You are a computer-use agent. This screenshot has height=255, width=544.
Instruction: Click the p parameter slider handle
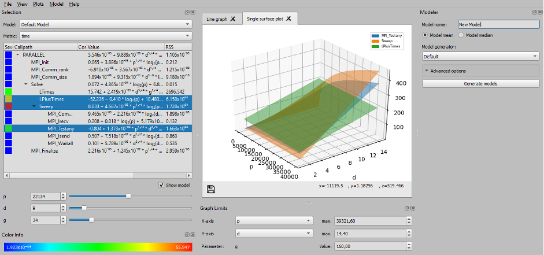pos(128,196)
